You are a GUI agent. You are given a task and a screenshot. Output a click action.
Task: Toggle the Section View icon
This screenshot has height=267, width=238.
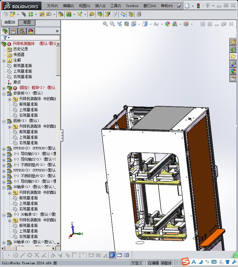coord(126,24)
